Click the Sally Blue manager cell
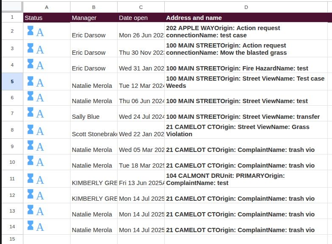332x244 pixels. 94,113
